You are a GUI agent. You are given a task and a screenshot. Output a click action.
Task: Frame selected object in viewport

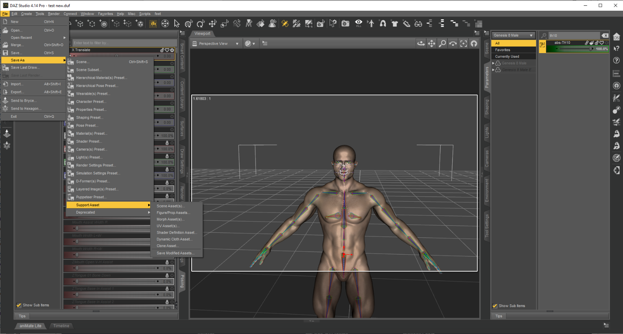point(464,43)
